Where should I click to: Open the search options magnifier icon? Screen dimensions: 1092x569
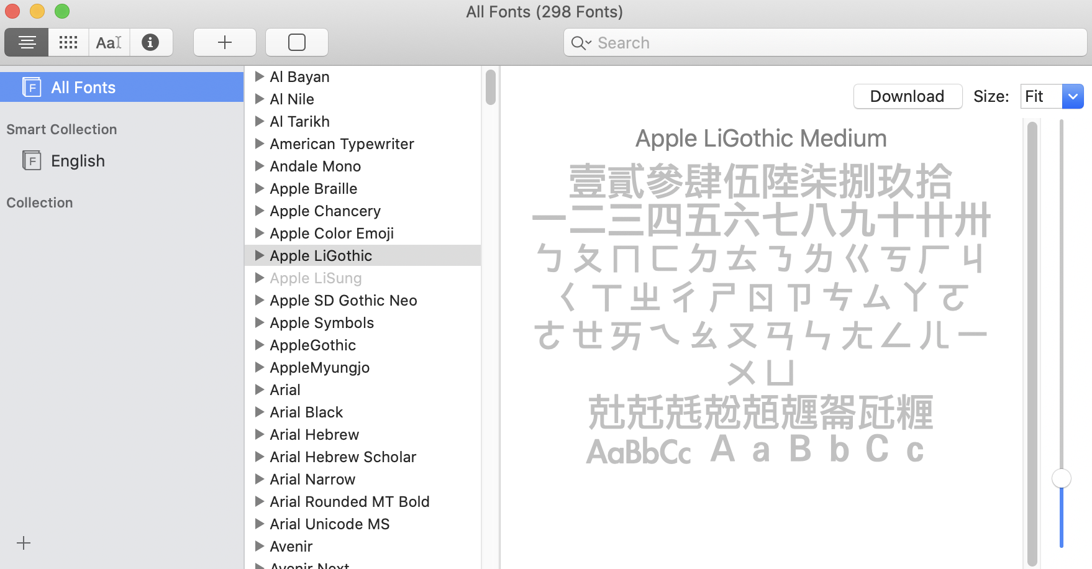point(581,43)
